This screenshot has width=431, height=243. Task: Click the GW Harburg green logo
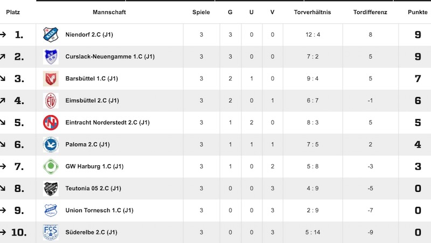pyautogui.click(x=51, y=166)
